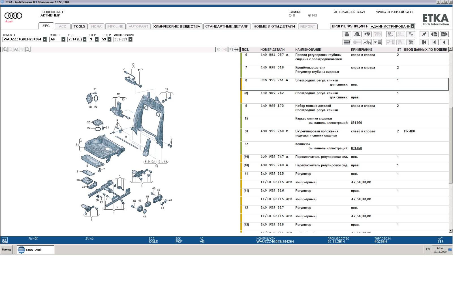This screenshot has width=453, height=283.
Task: Select part number 8K0 959 815
Action: click(x=272, y=174)
